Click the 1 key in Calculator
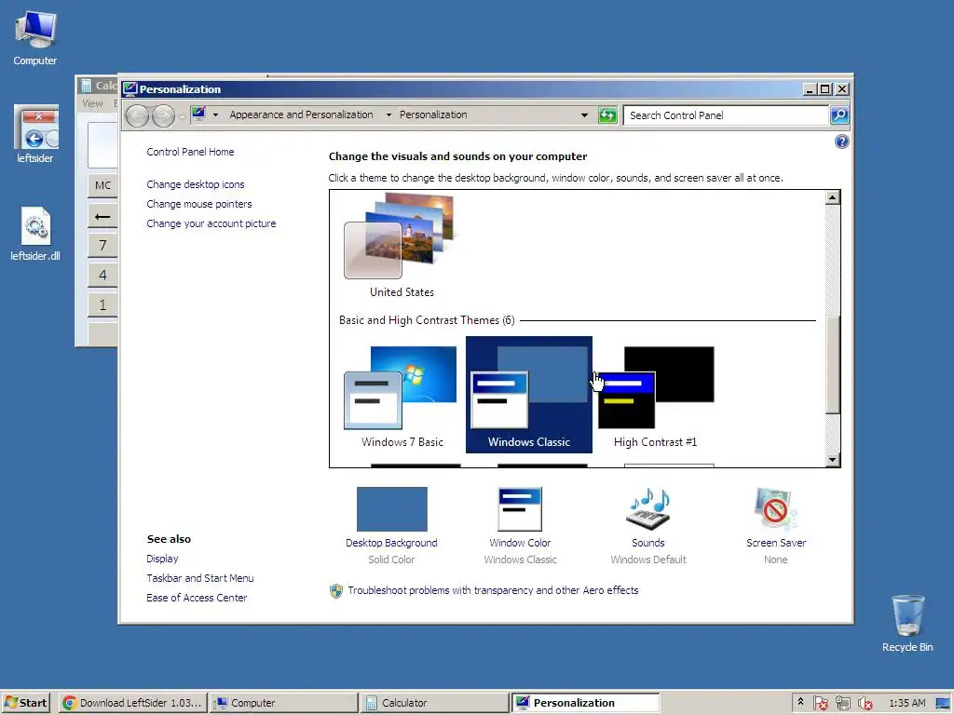 coord(102,304)
